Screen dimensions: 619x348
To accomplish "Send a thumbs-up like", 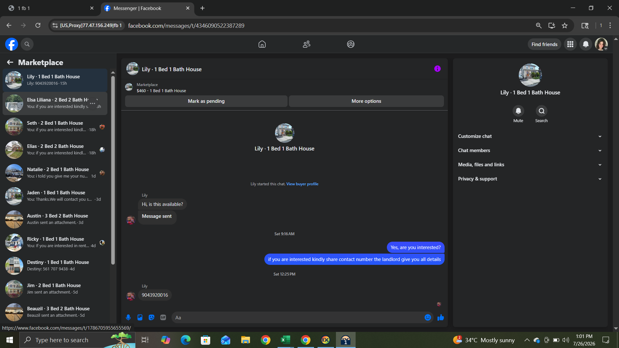I will (441, 318).
